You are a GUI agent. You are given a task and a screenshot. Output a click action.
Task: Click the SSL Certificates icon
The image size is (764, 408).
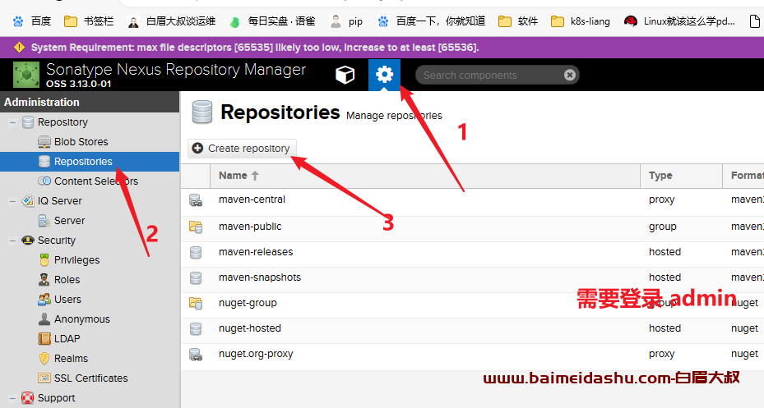coord(44,378)
